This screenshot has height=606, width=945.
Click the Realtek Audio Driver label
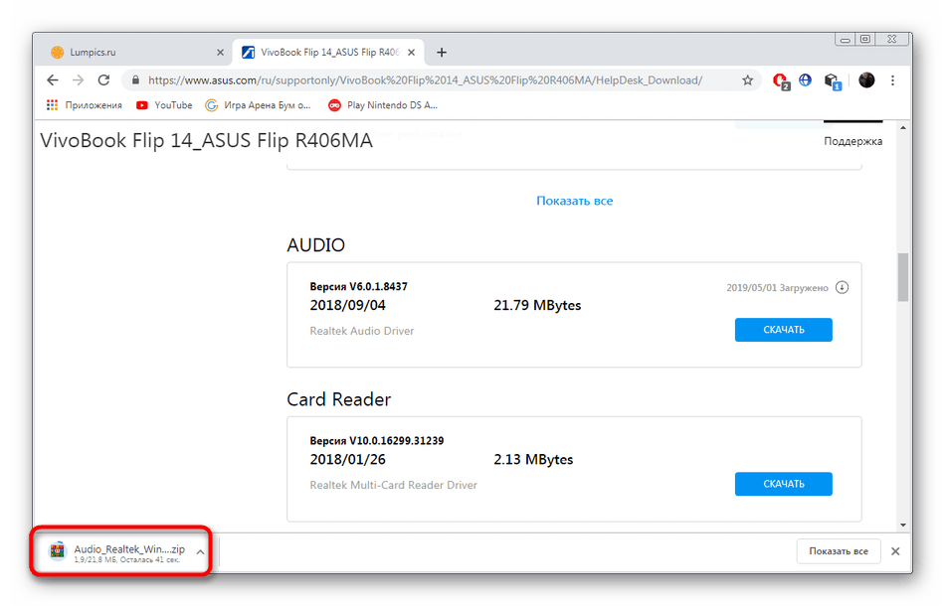(362, 331)
